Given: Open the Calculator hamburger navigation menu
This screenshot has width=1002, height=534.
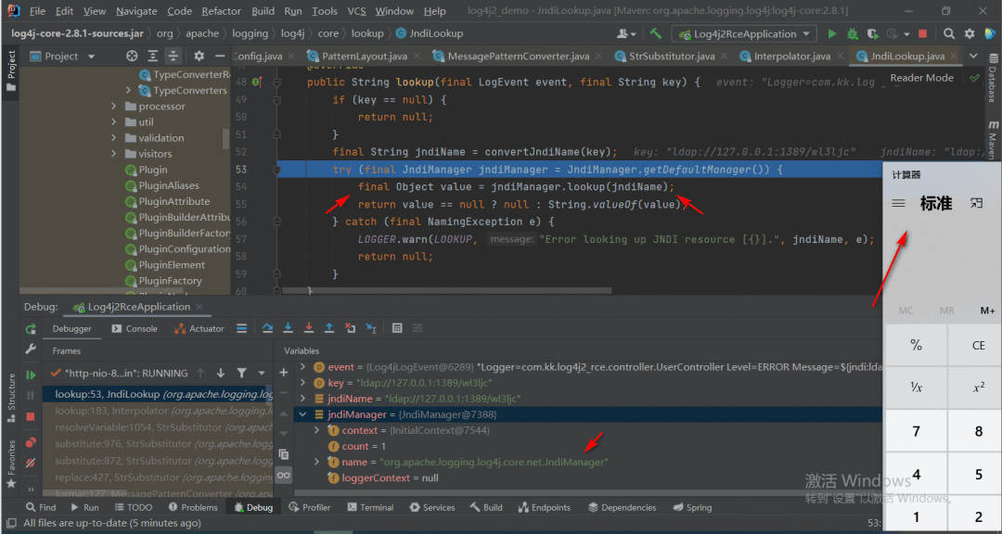Looking at the screenshot, I should pyautogui.click(x=898, y=204).
